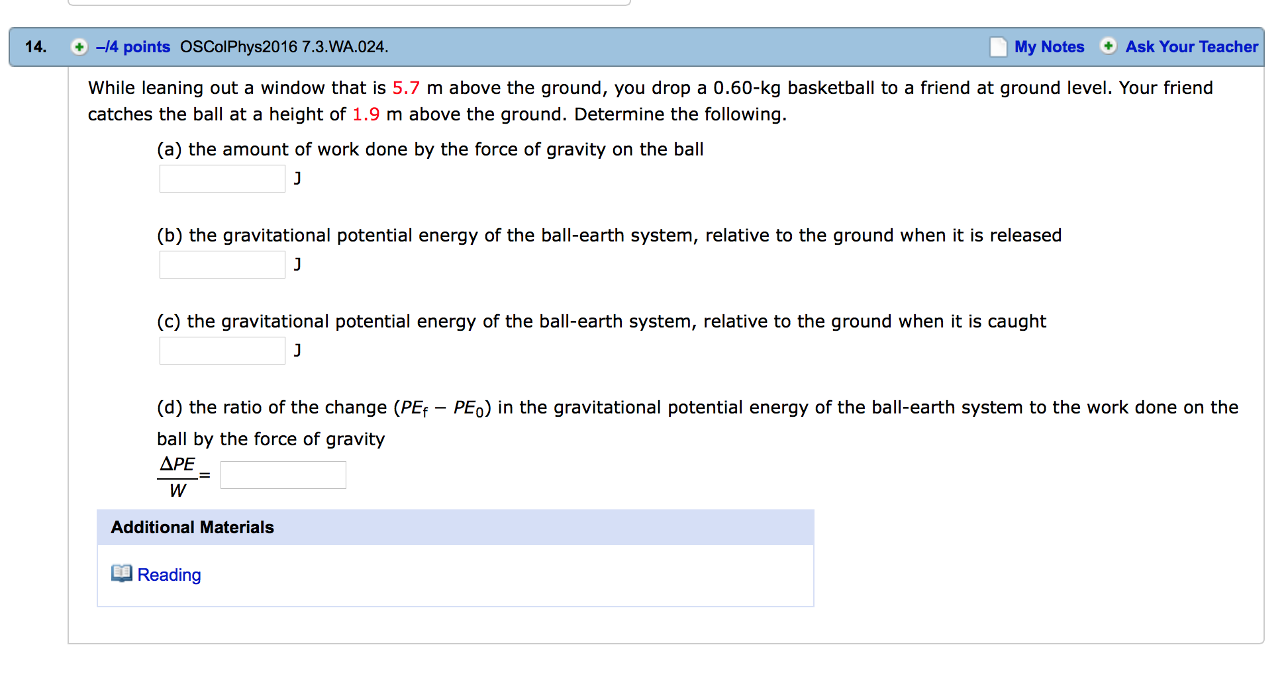Click the ΔPE/W ratio input box
Screen dimensions: 1286x688
pos(283,475)
